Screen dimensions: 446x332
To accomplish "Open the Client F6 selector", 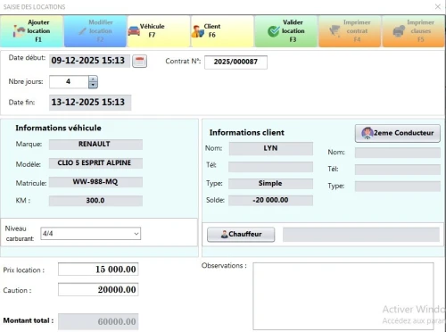I will point(222,31).
